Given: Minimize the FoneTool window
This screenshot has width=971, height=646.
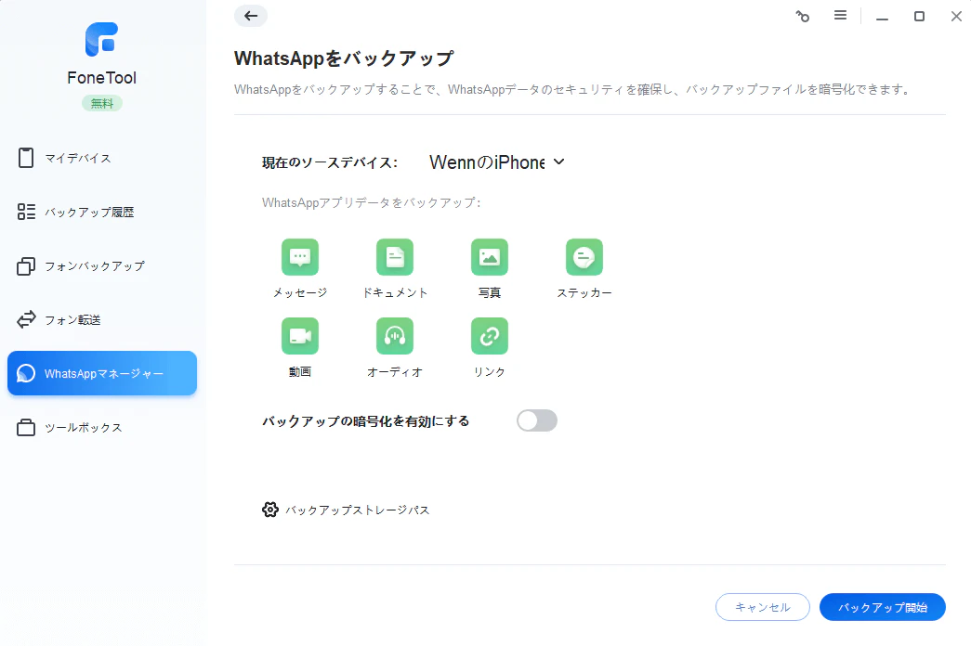Looking at the screenshot, I should tap(883, 17).
